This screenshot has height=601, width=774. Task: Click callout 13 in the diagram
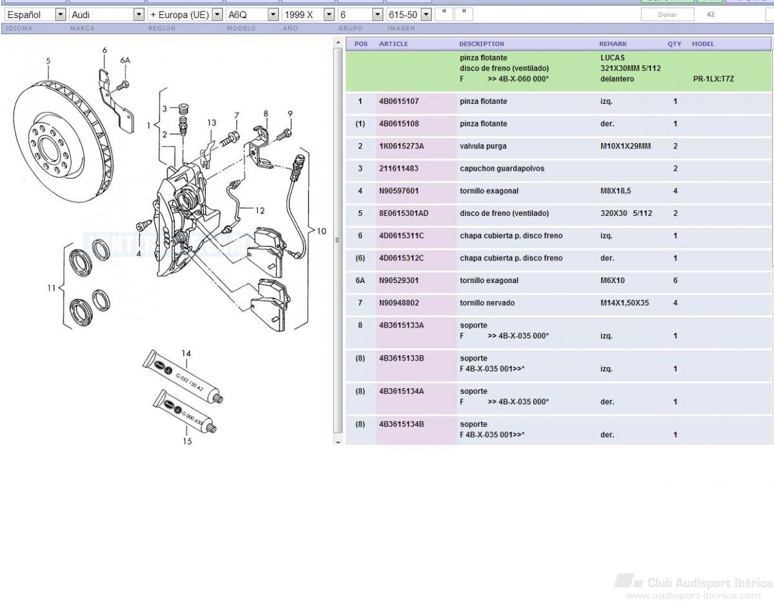click(212, 123)
